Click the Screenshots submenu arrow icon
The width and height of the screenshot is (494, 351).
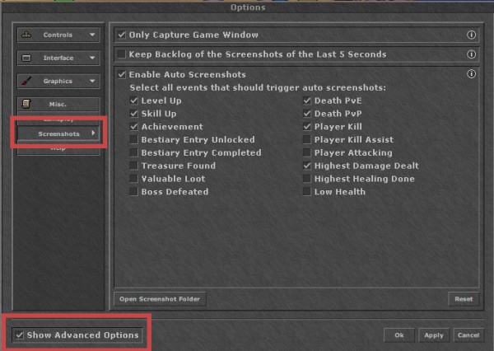coord(93,133)
